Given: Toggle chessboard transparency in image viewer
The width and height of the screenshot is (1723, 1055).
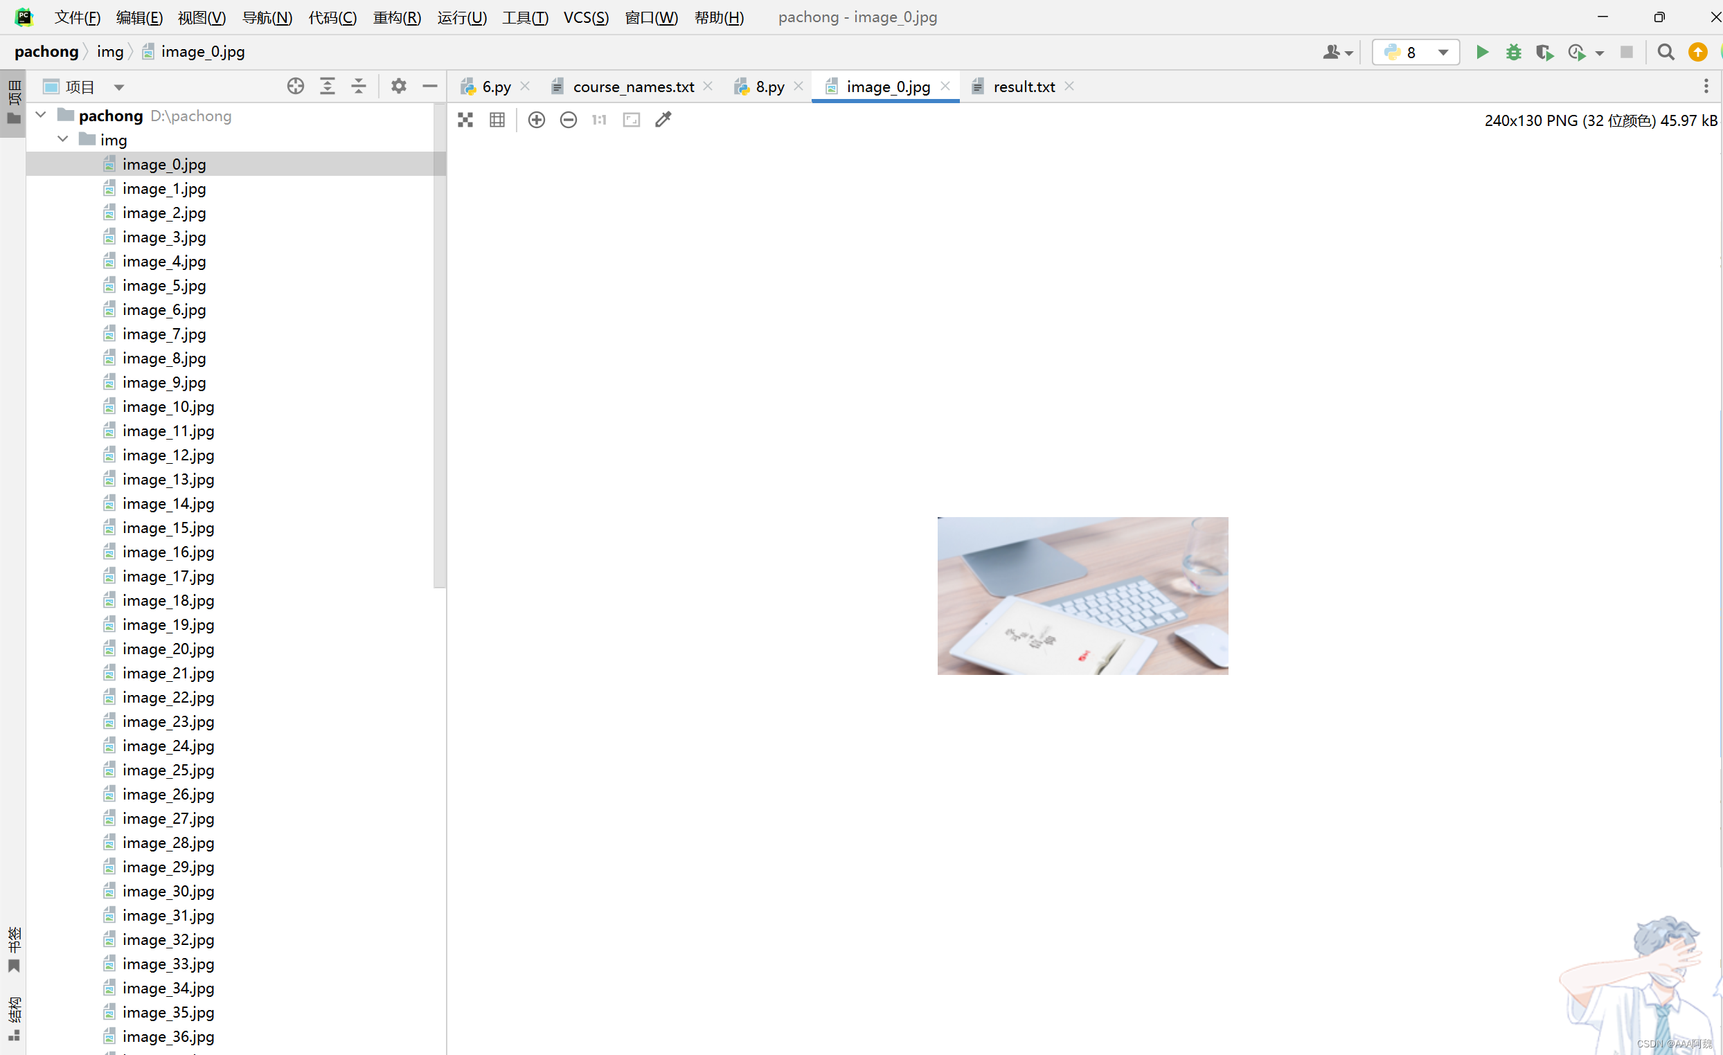Looking at the screenshot, I should (465, 120).
